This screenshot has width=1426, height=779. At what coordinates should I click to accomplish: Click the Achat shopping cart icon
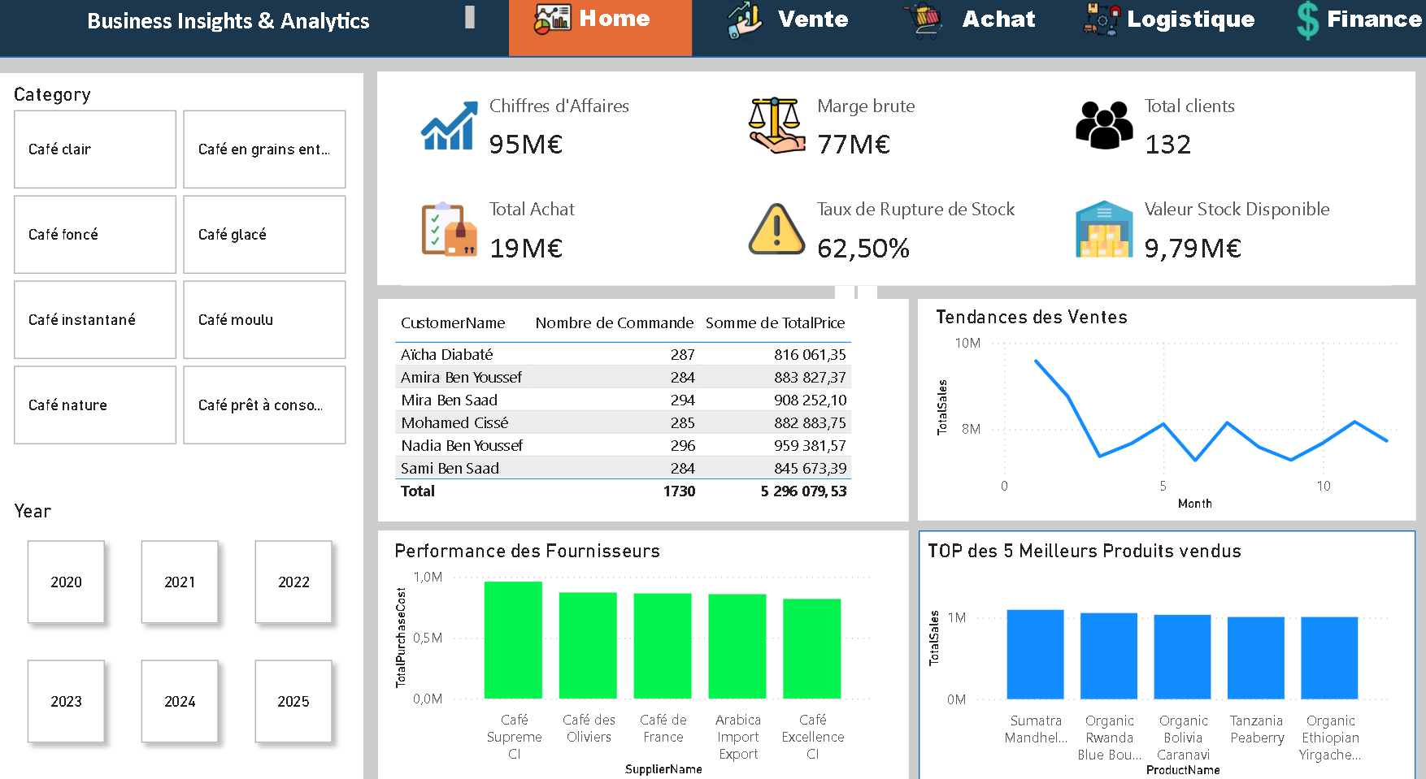coord(922,18)
